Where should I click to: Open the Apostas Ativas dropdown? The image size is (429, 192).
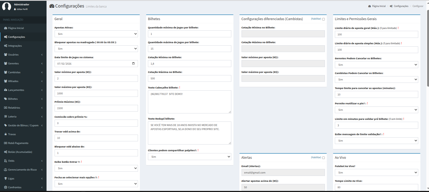[x=96, y=34]
